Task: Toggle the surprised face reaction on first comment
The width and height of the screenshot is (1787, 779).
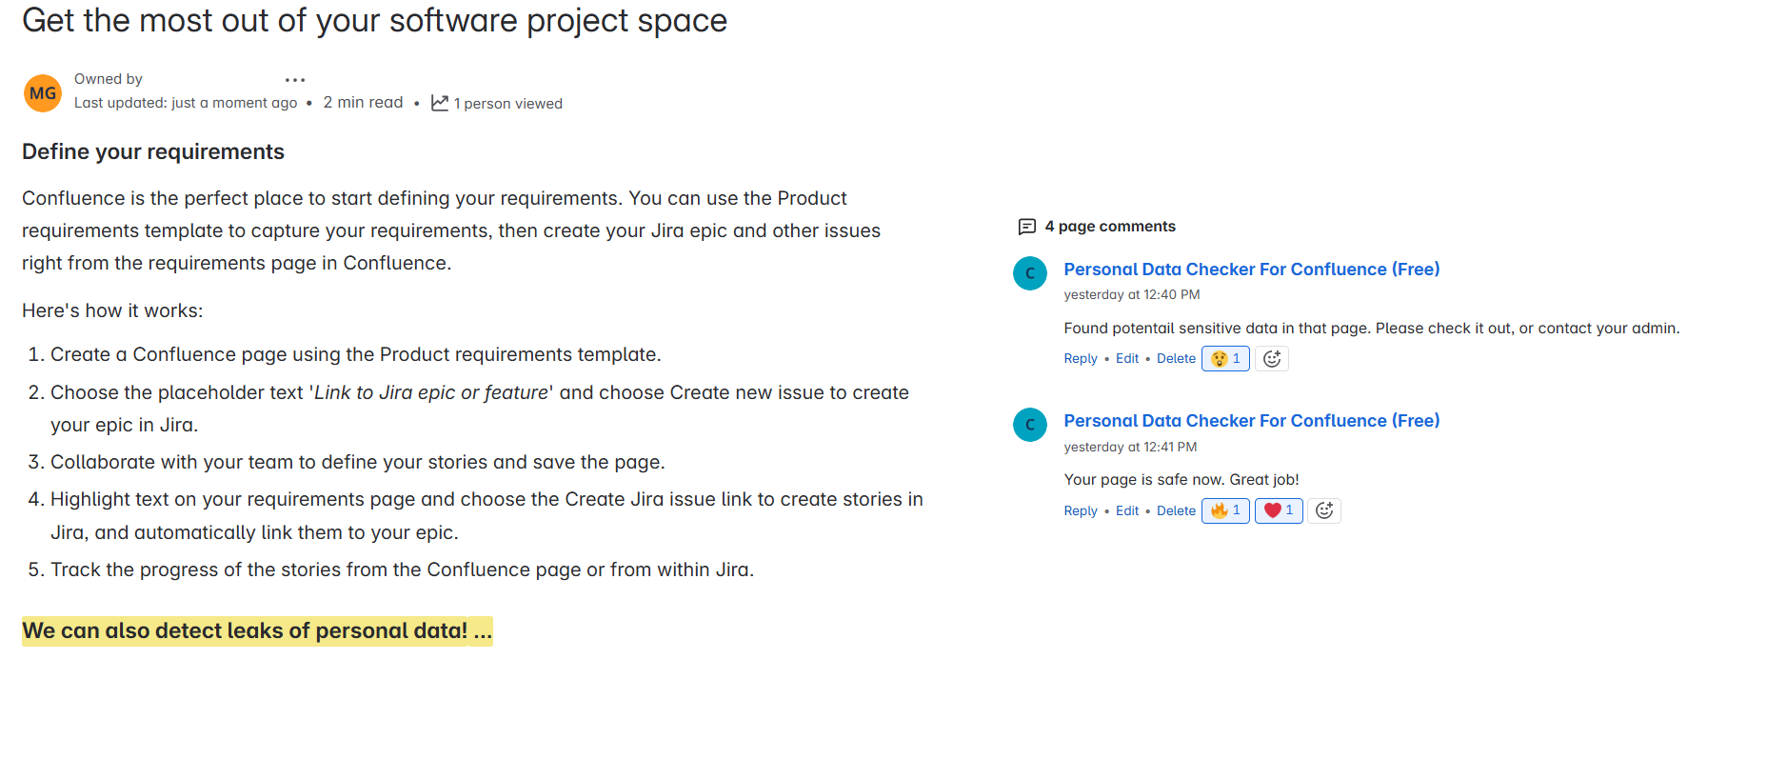Action: [1225, 359]
